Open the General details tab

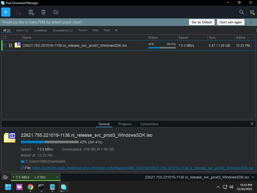[x=104, y=124]
